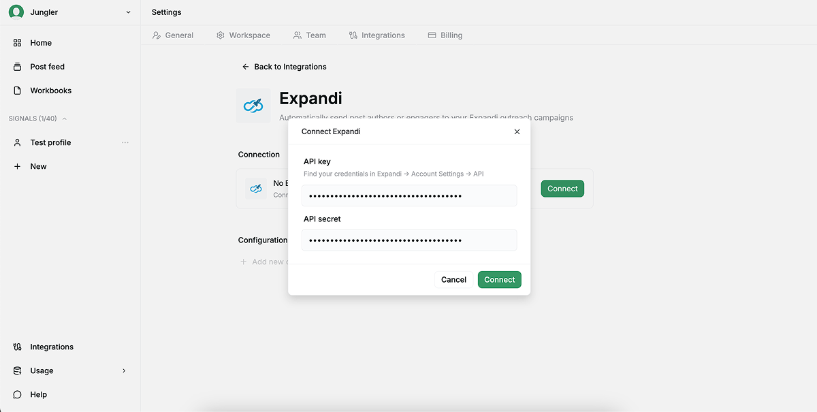Expand the Usage submenu arrow
The width and height of the screenshot is (817, 412).
pos(124,370)
